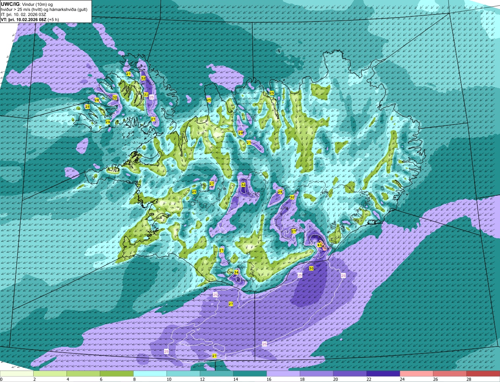Click the 10–12 m/s teal legend segment
The image size is (500, 382).
183,374
